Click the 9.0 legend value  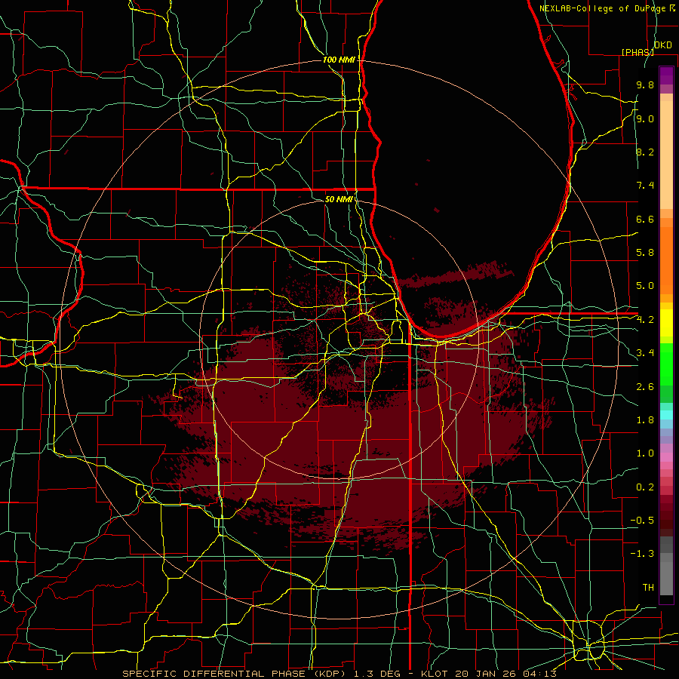coord(645,118)
